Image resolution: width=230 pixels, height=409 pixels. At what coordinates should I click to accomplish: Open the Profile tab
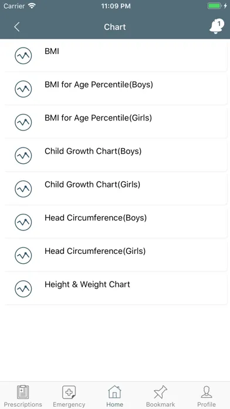207,396
